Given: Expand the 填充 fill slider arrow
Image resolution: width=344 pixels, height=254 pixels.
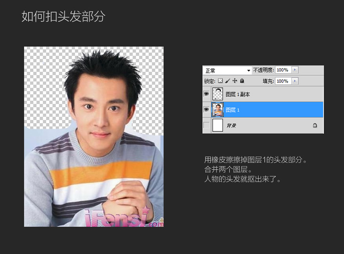Looking at the screenshot, I should point(295,81).
